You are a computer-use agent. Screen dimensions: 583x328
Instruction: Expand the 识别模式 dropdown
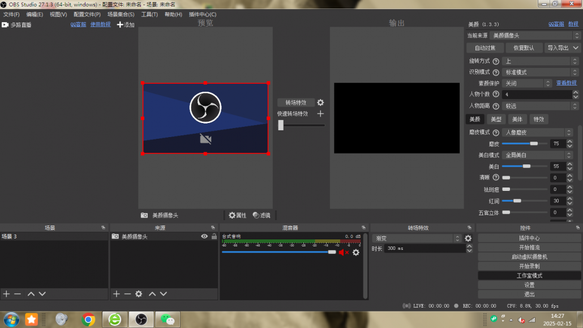coord(540,72)
